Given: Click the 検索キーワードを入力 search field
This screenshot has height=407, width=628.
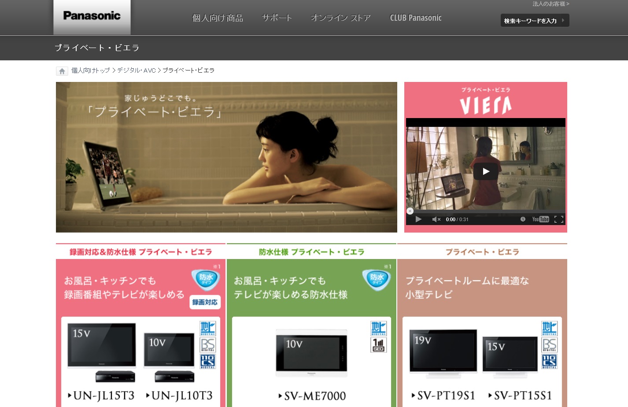Looking at the screenshot, I should click(535, 20).
